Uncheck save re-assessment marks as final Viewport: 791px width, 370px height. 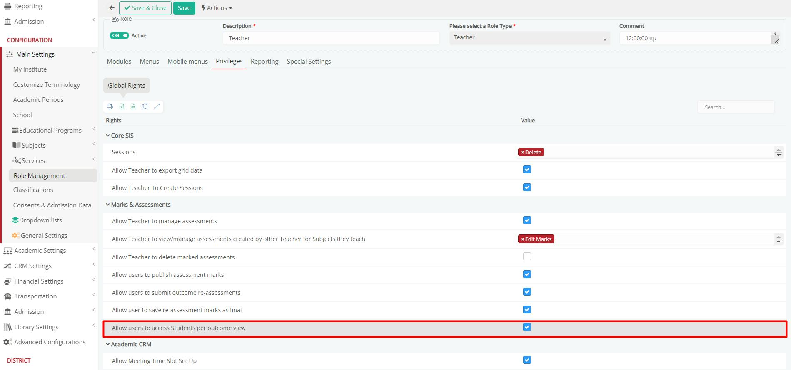[527, 310]
